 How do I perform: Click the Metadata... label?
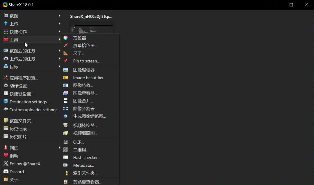tap(83, 165)
